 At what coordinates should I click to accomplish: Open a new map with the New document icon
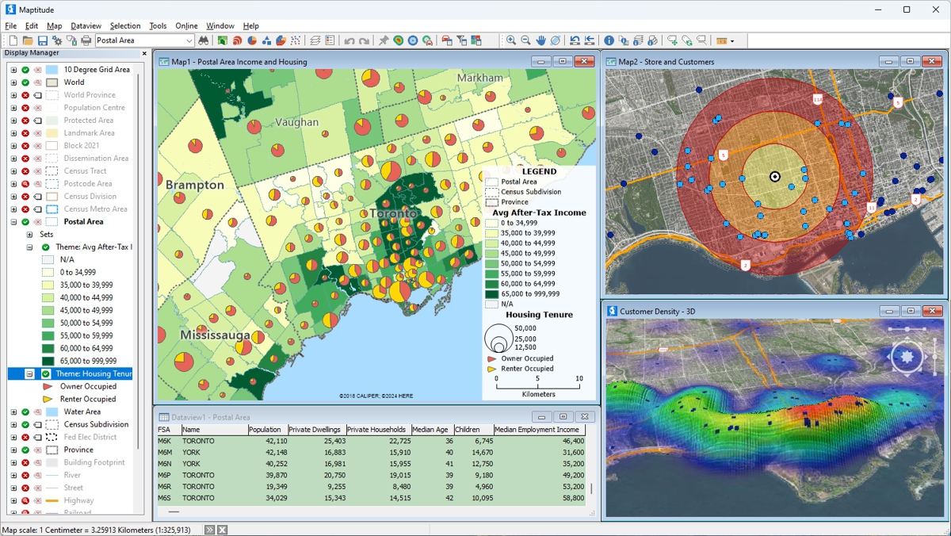pos(13,40)
